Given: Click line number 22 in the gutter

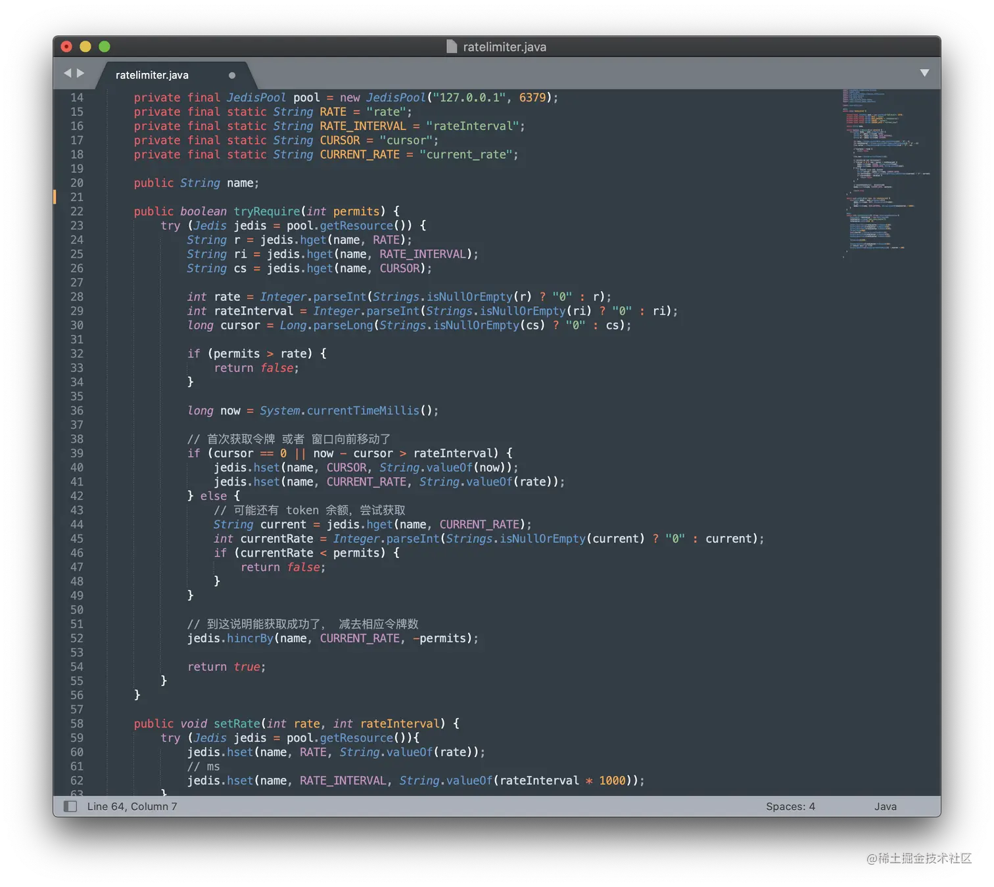Looking at the screenshot, I should (77, 212).
